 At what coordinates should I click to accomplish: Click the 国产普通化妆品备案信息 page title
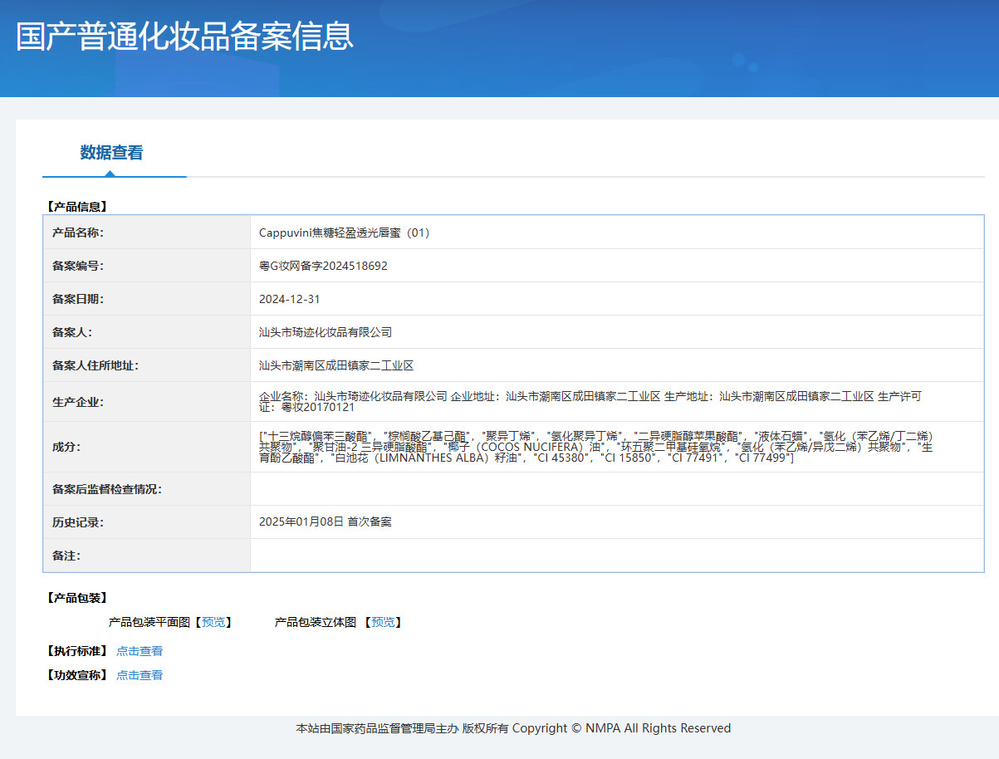coord(184,37)
